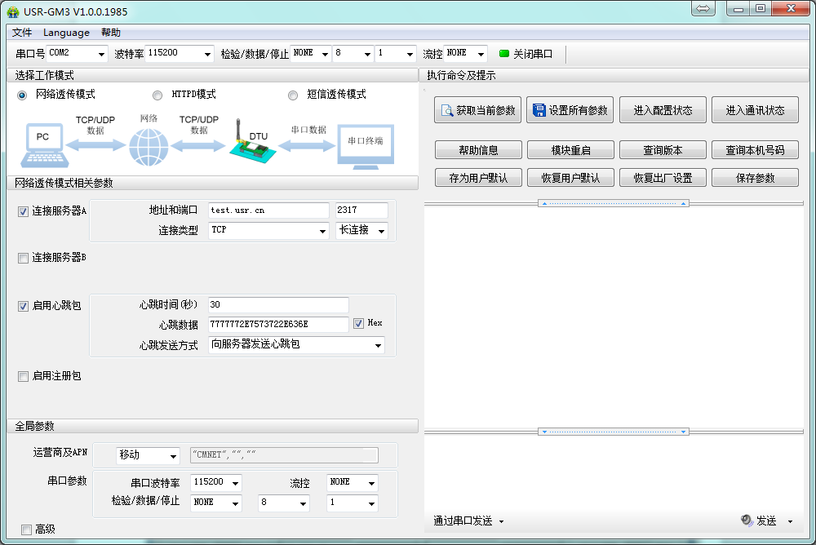Open the Language menu
This screenshot has height=545, width=816.
coord(66,33)
